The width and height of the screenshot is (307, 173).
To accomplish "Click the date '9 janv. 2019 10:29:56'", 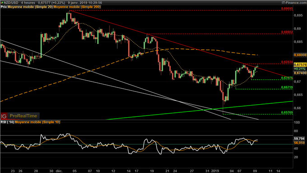I will (x=85, y=3).
